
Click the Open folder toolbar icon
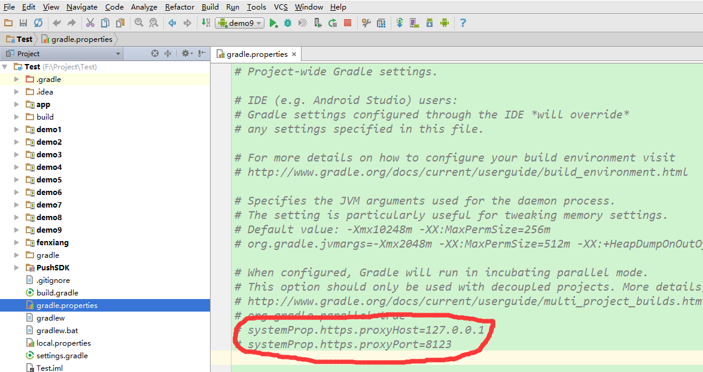8,23
